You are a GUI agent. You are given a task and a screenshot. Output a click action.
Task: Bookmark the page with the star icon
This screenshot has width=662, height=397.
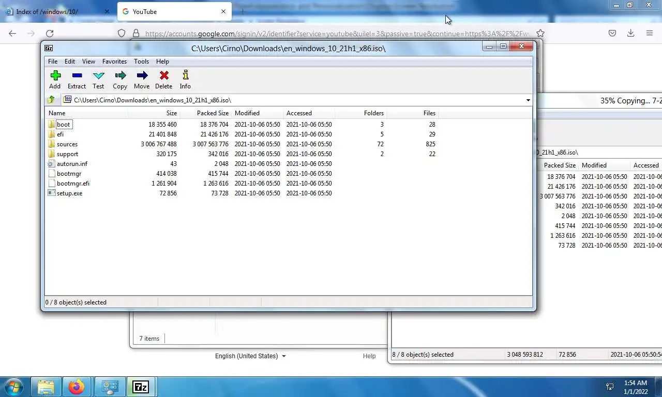(540, 33)
